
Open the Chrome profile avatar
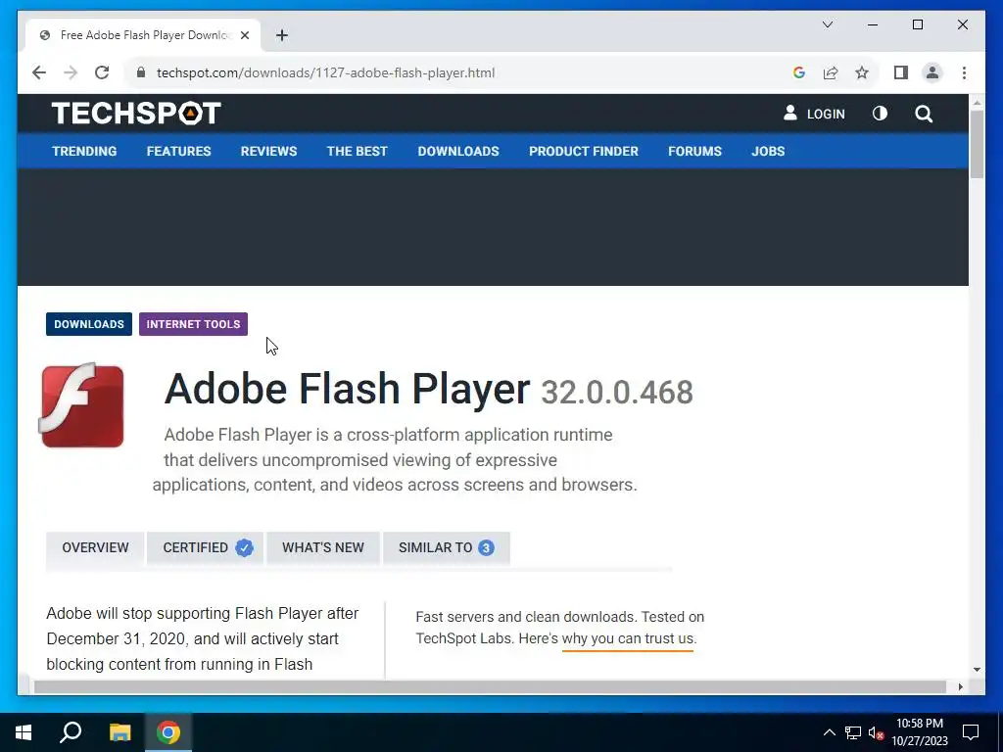tap(932, 72)
